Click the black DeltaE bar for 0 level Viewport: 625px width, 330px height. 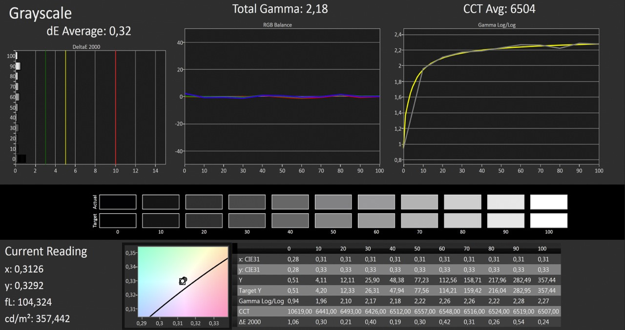(21, 159)
